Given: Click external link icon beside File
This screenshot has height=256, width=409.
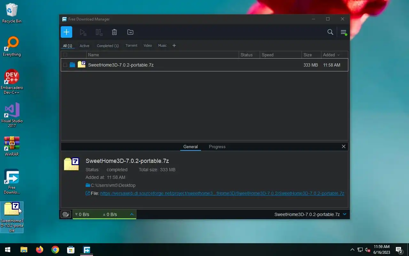Looking at the screenshot, I should point(88,193).
